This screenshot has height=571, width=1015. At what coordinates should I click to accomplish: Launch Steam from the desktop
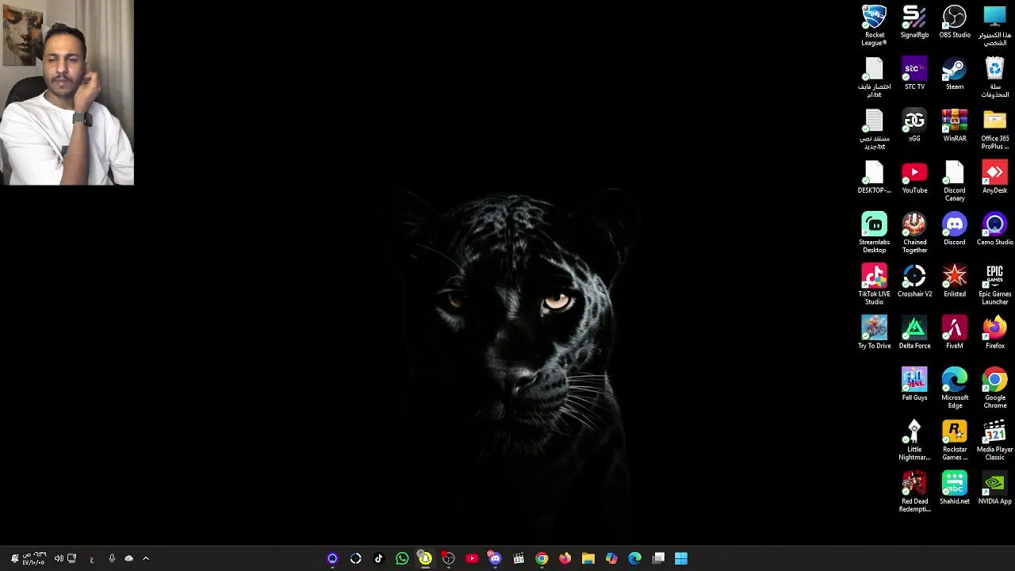pyautogui.click(x=955, y=74)
